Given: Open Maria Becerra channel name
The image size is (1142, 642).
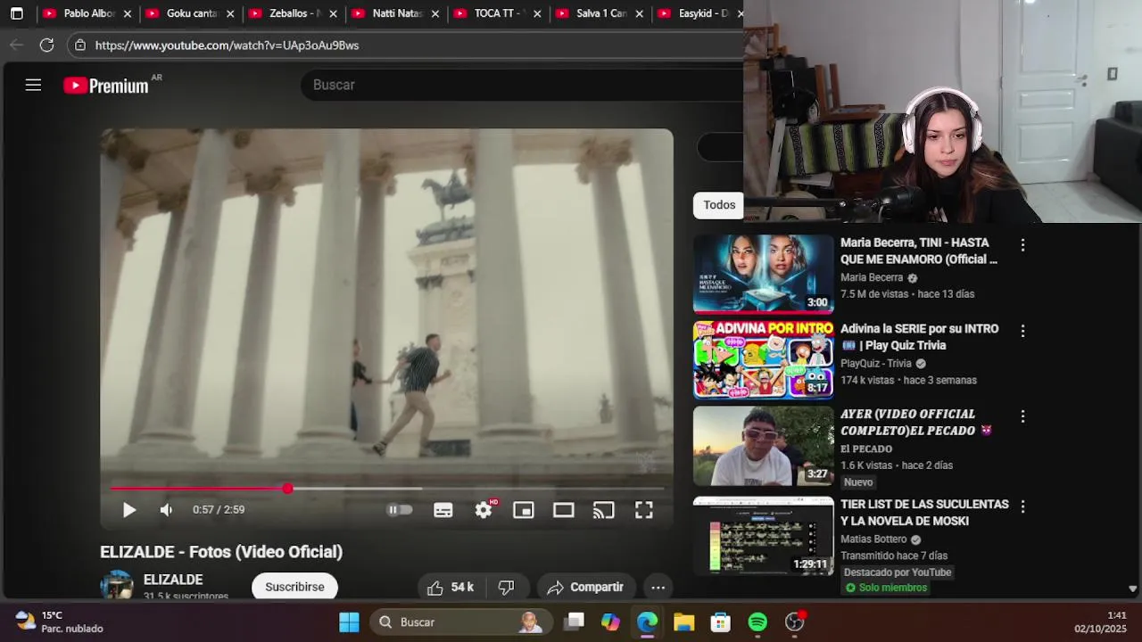Looking at the screenshot, I should tap(872, 277).
